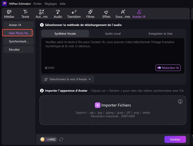Click the Rédaction IA button
This screenshot has height=146, width=193.
coord(168,68)
